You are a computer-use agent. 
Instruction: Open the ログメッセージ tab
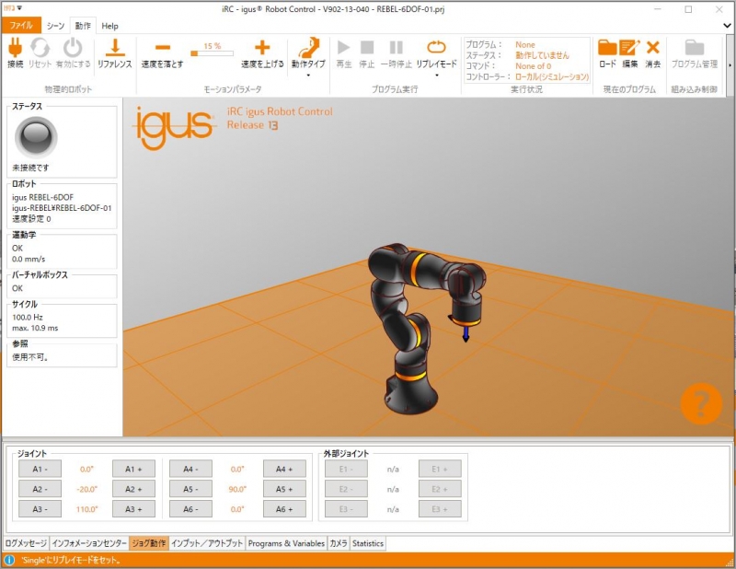coord(26,543)
